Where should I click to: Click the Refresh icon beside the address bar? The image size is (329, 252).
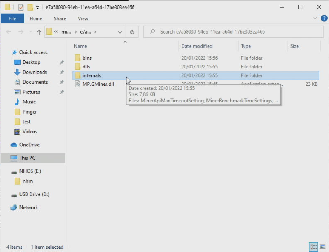tap(132, 31)
